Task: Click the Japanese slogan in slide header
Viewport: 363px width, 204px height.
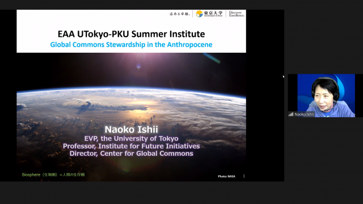Action: [180, 14]
